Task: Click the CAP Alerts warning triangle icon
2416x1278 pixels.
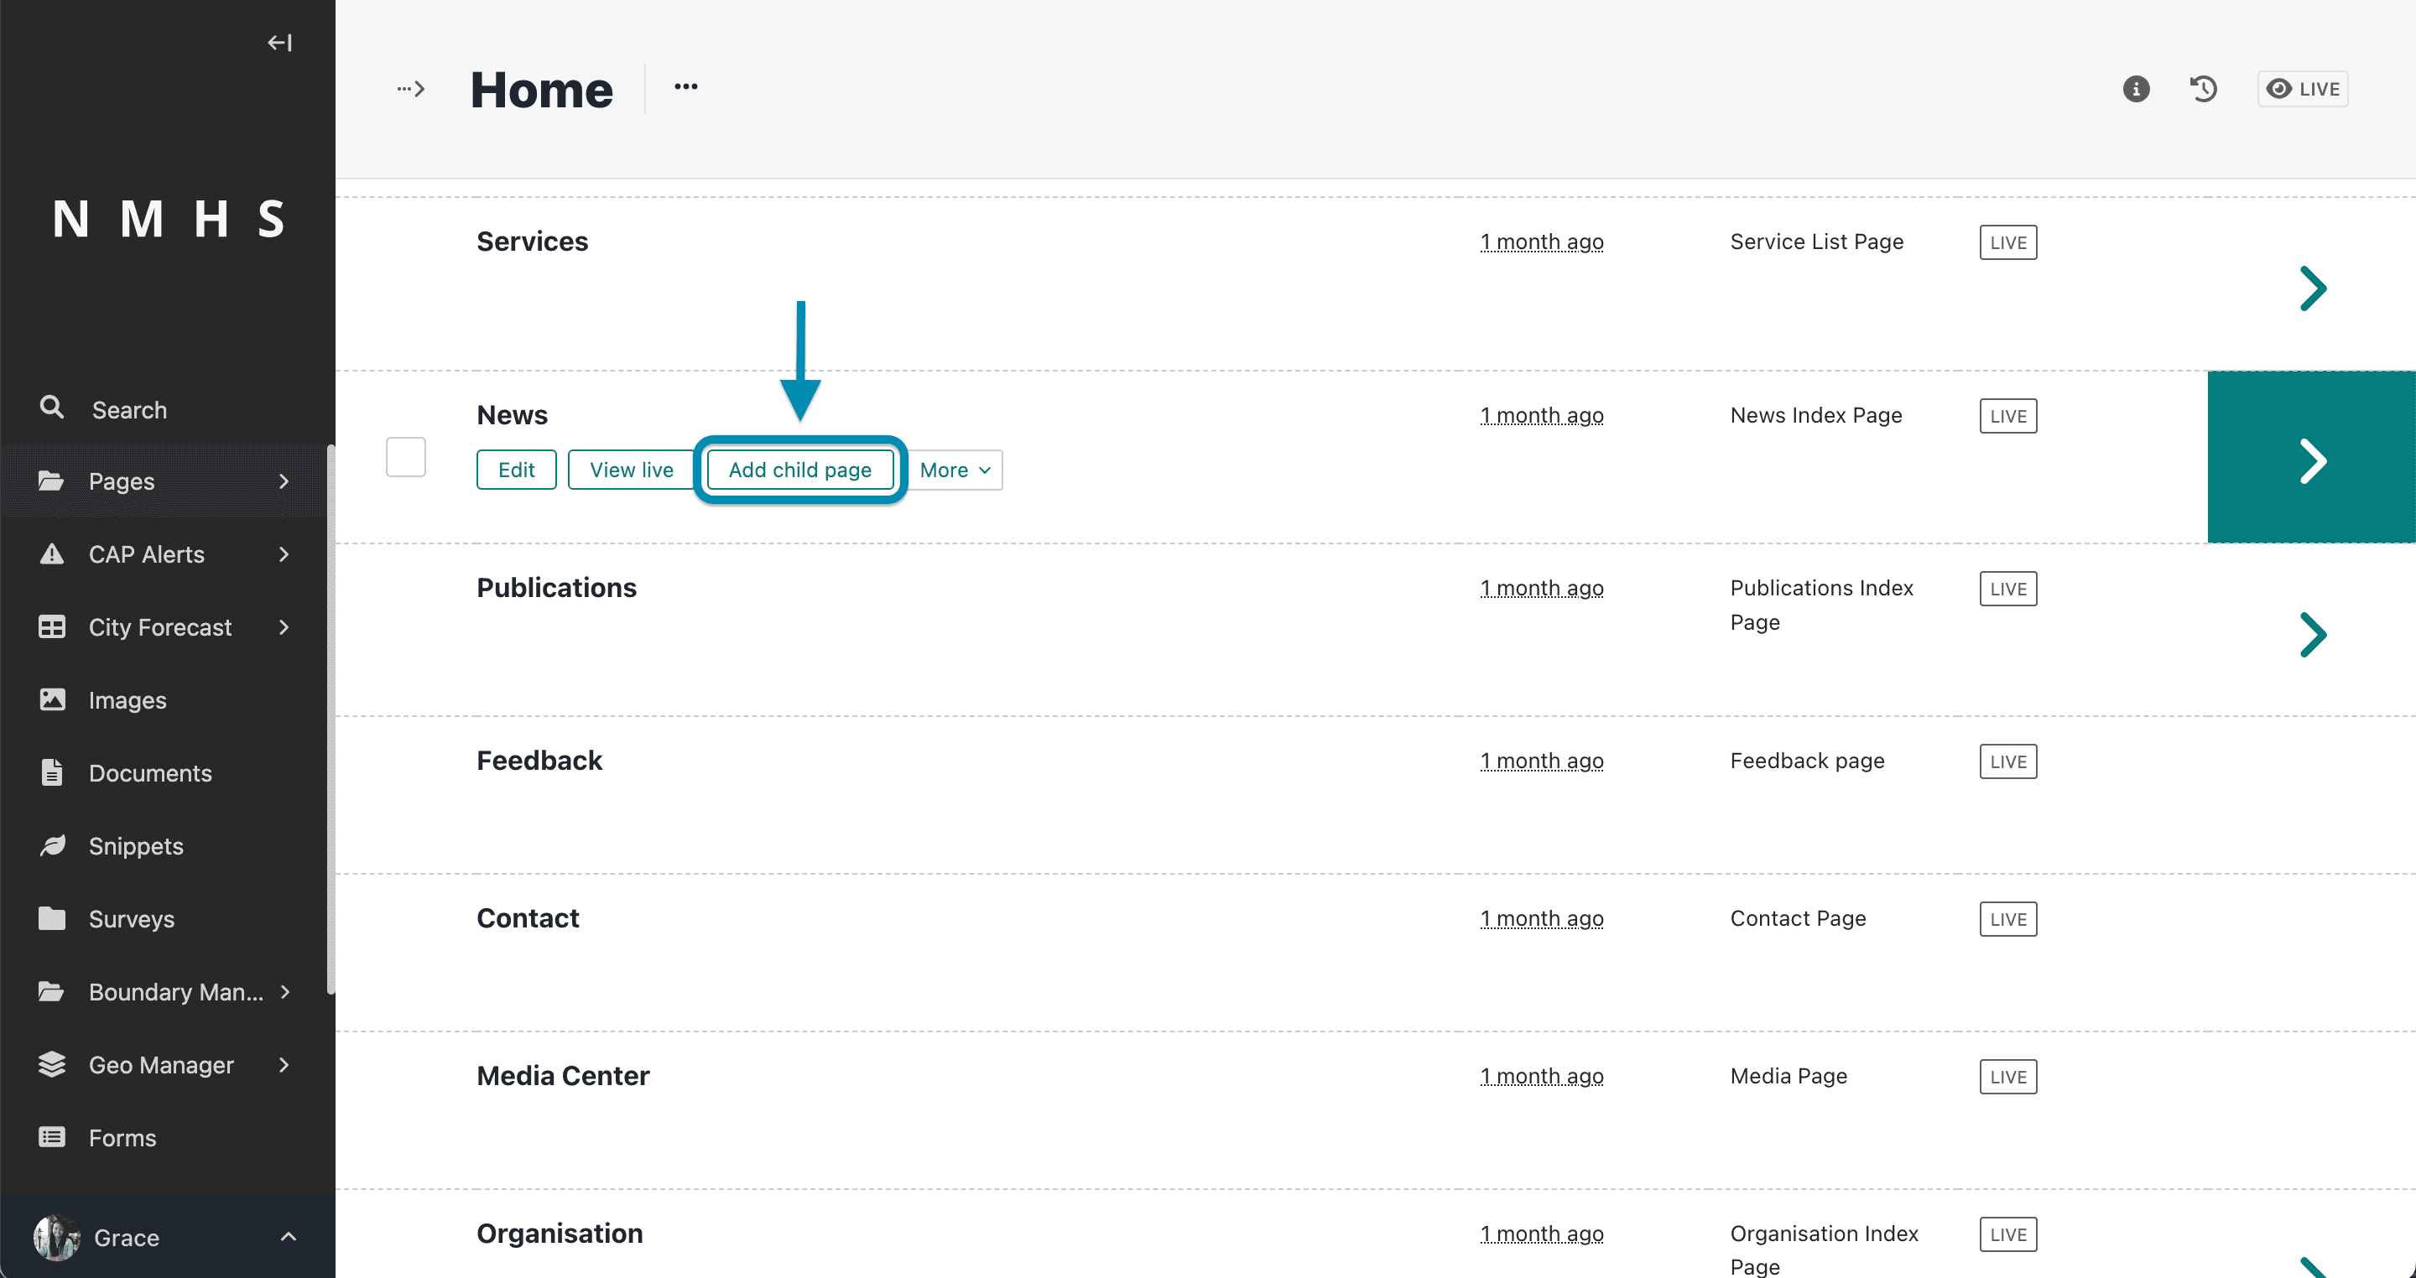Action: (x=51, y=554)
